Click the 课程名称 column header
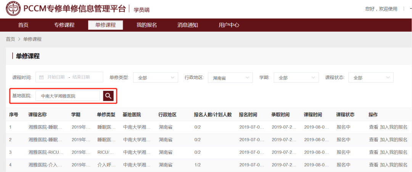Image resolution: width=412 pixels, height=172 pixels. [x=37, y=114]
